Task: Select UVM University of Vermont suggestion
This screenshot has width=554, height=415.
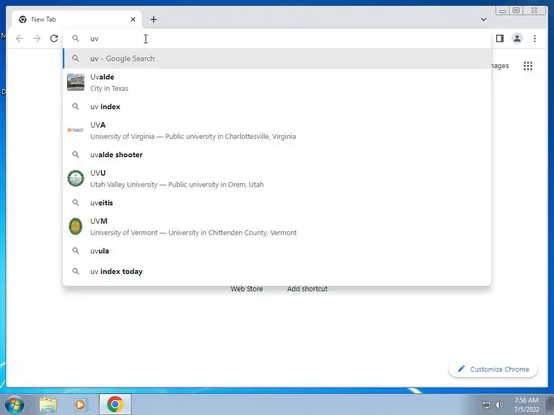Action: 277,226
